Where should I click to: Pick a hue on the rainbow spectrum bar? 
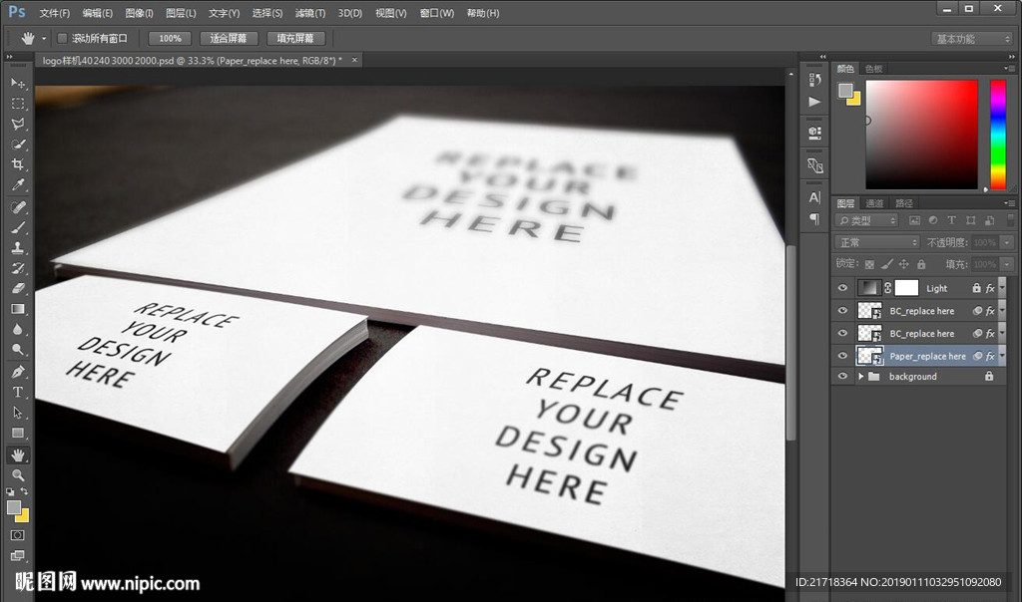point(997,135)
